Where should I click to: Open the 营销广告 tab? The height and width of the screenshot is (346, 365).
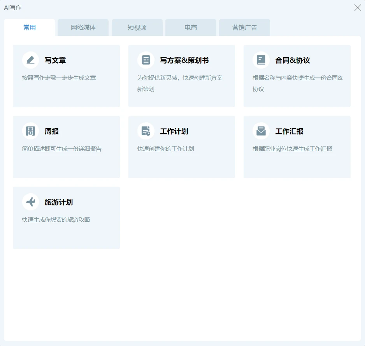(x=245, y=28)
